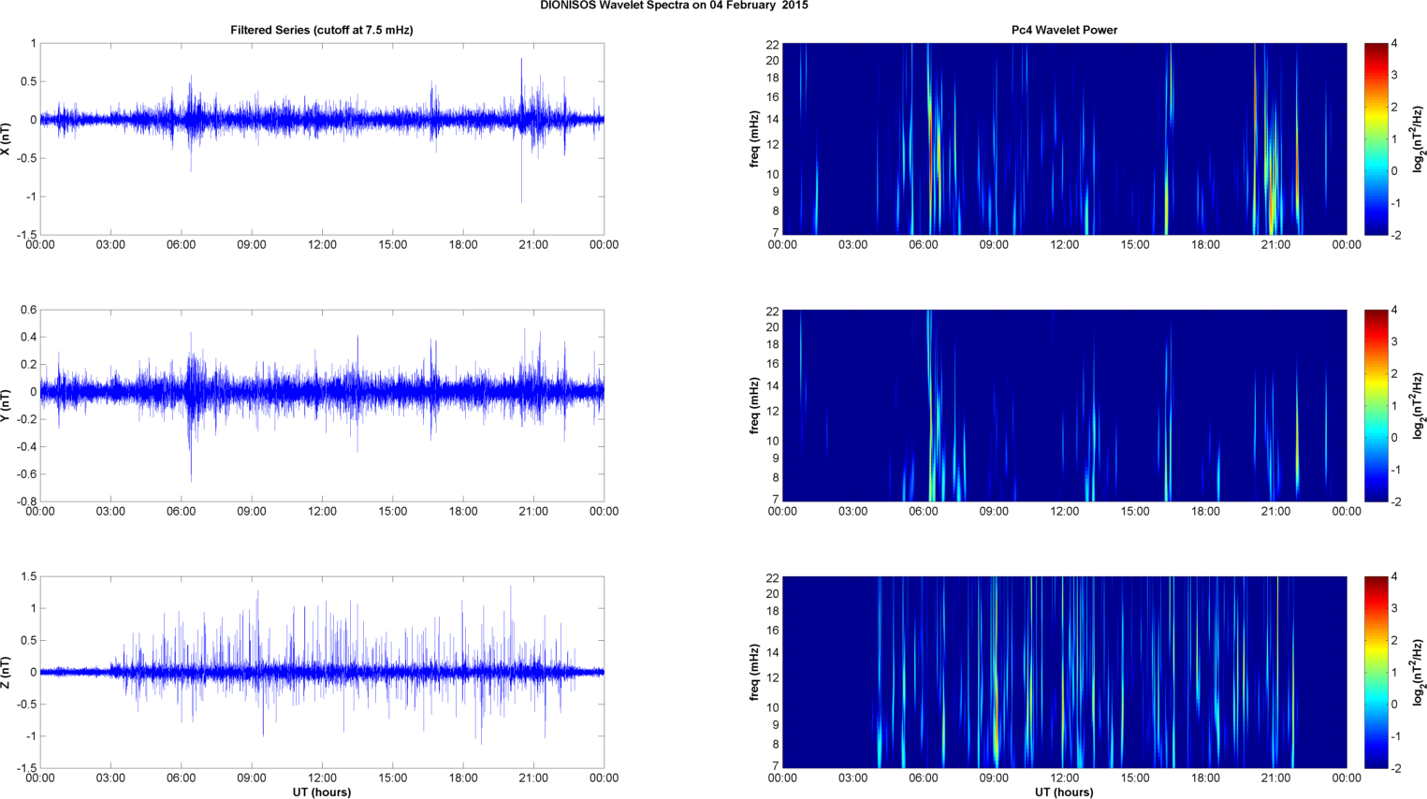Click the '18' frequency tick on the bottom wavelet spectrum

tap(773, 611)
